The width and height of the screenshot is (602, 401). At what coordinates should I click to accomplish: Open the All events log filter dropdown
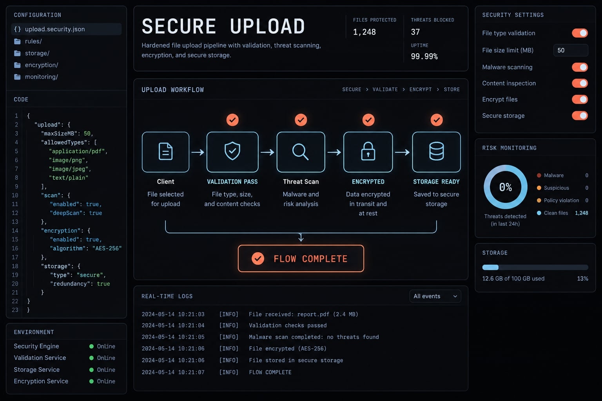click(x=435, y=296)
